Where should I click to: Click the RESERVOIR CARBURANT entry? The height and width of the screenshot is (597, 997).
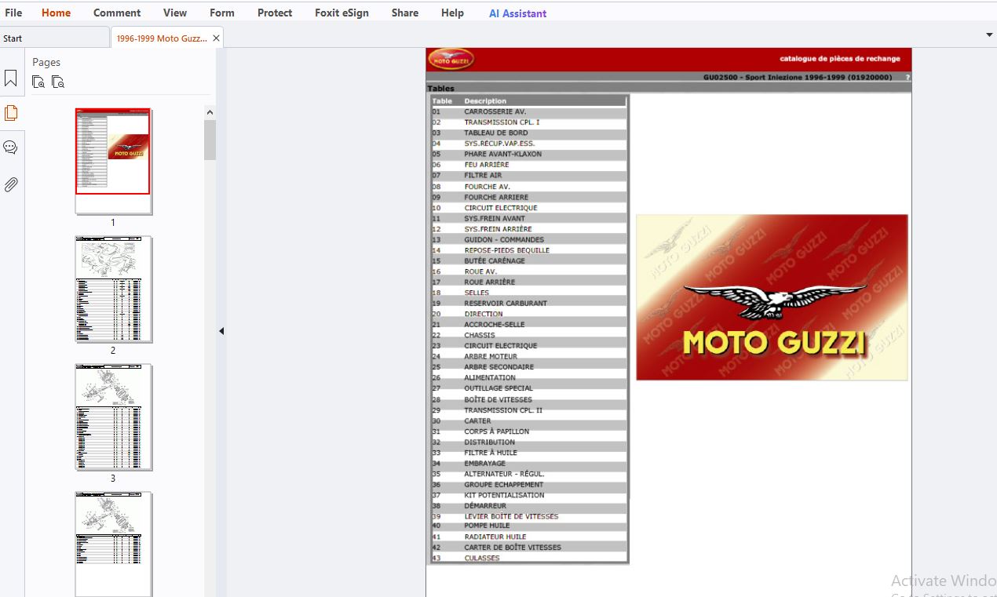(506, 304)
